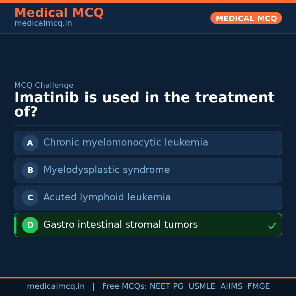This screenshot has width=296, height=296.
Task: Click the letter C circle badge
Action: coord(30,198)
